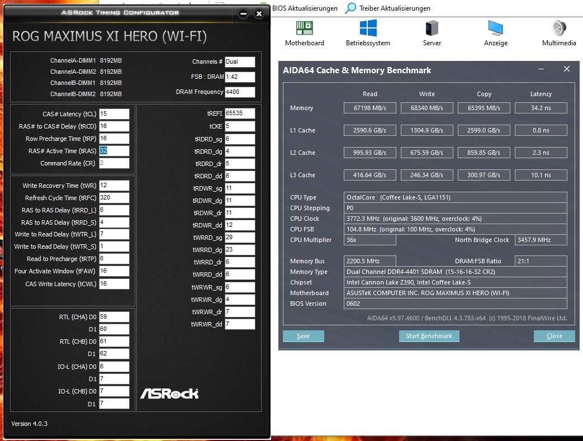This screenshot has height=441, width=583.
Task: Click the RAS# Active Time (tRAS) field
Action: click(114, 150)
